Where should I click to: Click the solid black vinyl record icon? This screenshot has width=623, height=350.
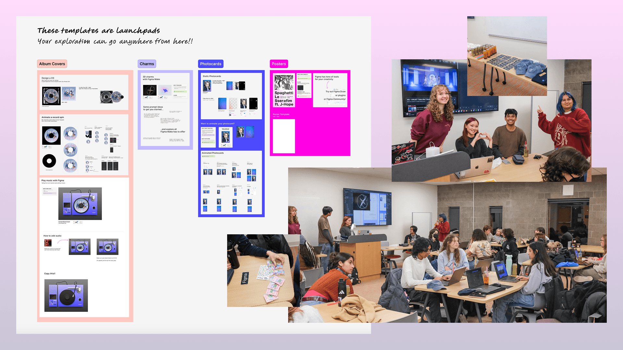[x=49, y=161]
